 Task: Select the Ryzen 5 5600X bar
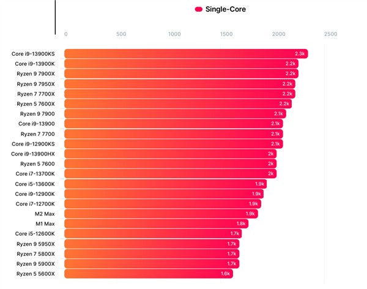point(149,274)
